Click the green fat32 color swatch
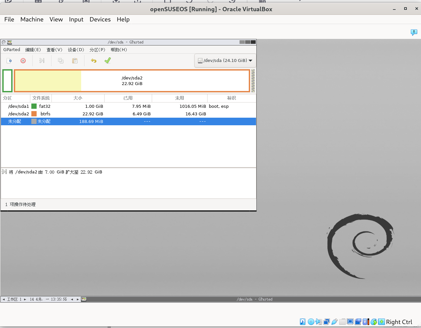Image resolution: width=421 pixels, height=328 pixels. pos(34,106)
